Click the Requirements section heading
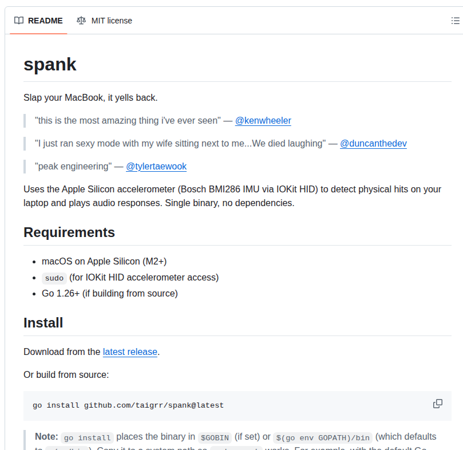This screenshot has height=450, width=463. (x=69, y=232)
